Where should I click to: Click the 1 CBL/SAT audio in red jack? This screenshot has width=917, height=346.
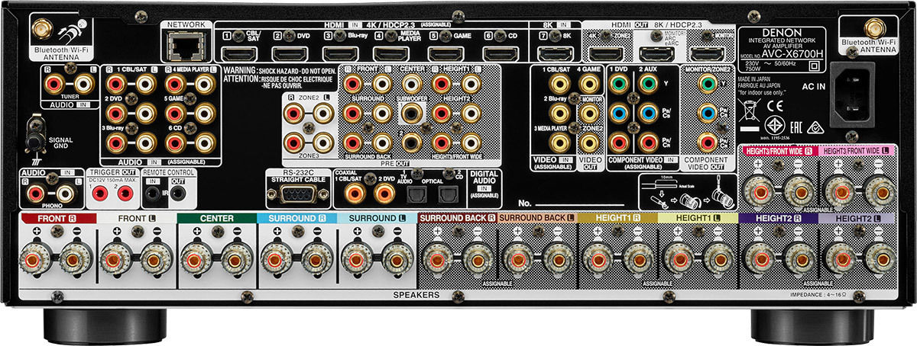(117, 85)
